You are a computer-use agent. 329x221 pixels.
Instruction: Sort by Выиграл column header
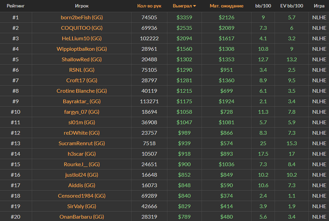(x=182, y=6)
